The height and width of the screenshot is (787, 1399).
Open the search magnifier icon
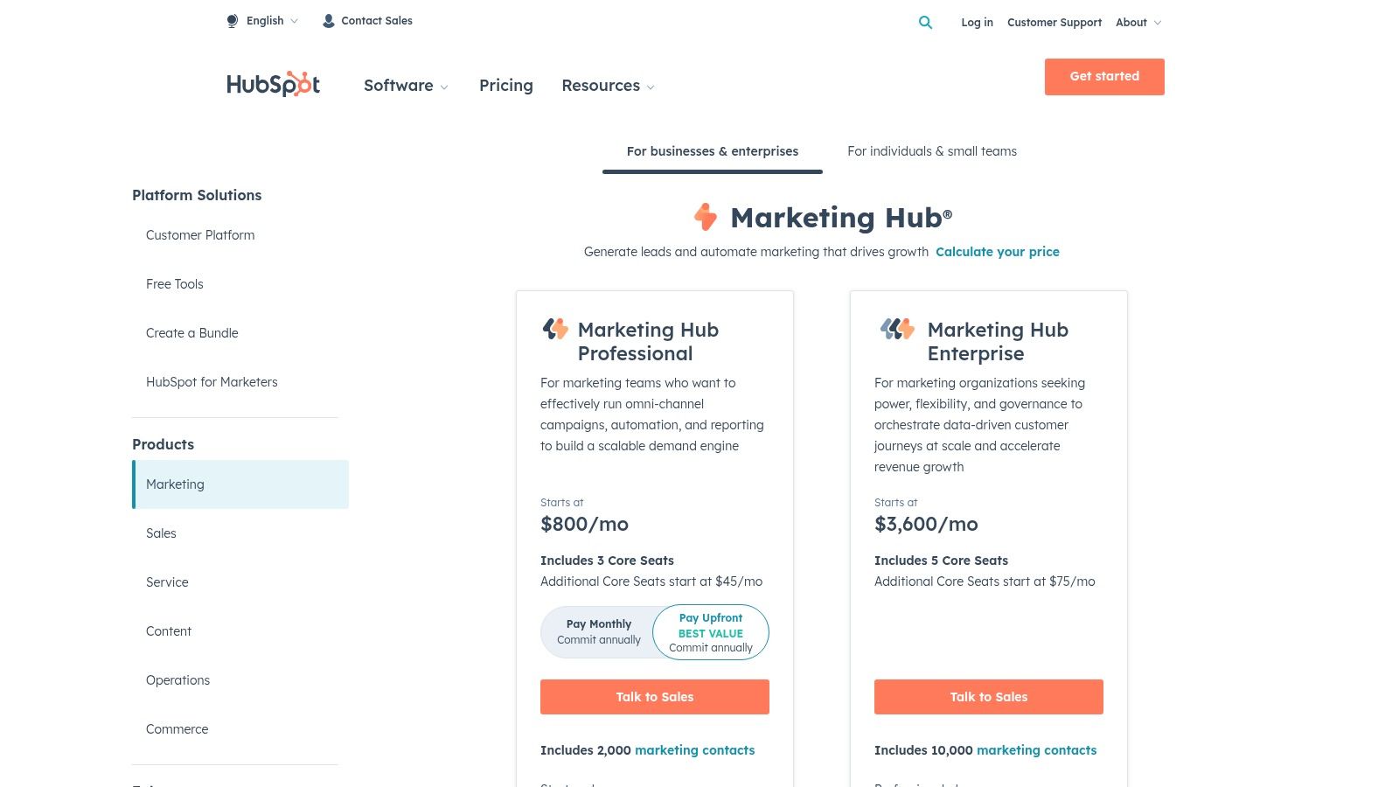point(925,23)
